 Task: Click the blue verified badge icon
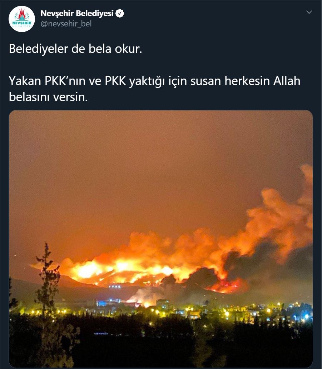pyautogui.click(x=120, y=14)
